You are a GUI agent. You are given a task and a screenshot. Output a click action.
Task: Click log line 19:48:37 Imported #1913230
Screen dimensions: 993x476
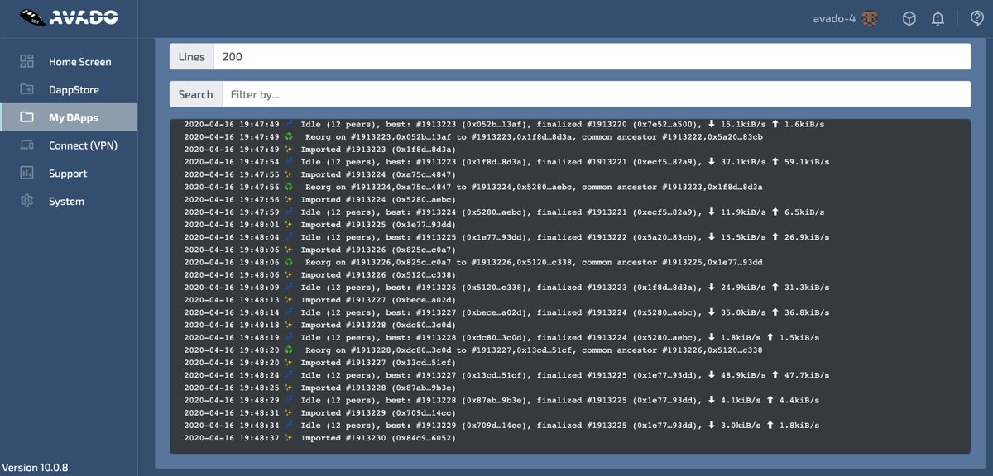(319, 438)
